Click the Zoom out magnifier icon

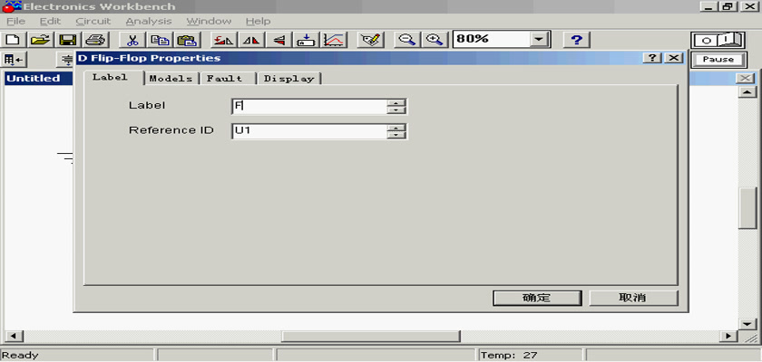[407, 40]
